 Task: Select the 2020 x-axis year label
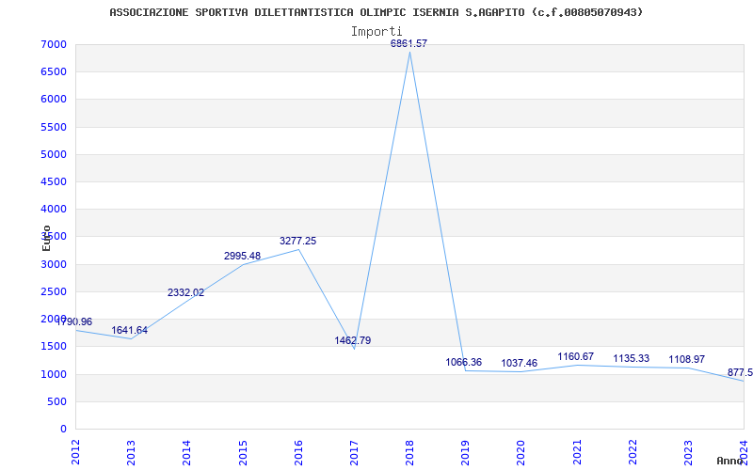(x=521, y=452)
